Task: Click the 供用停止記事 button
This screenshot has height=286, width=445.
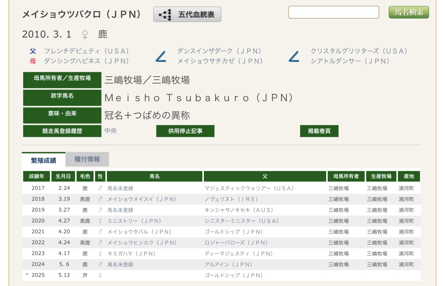Action: pos(185,131)
